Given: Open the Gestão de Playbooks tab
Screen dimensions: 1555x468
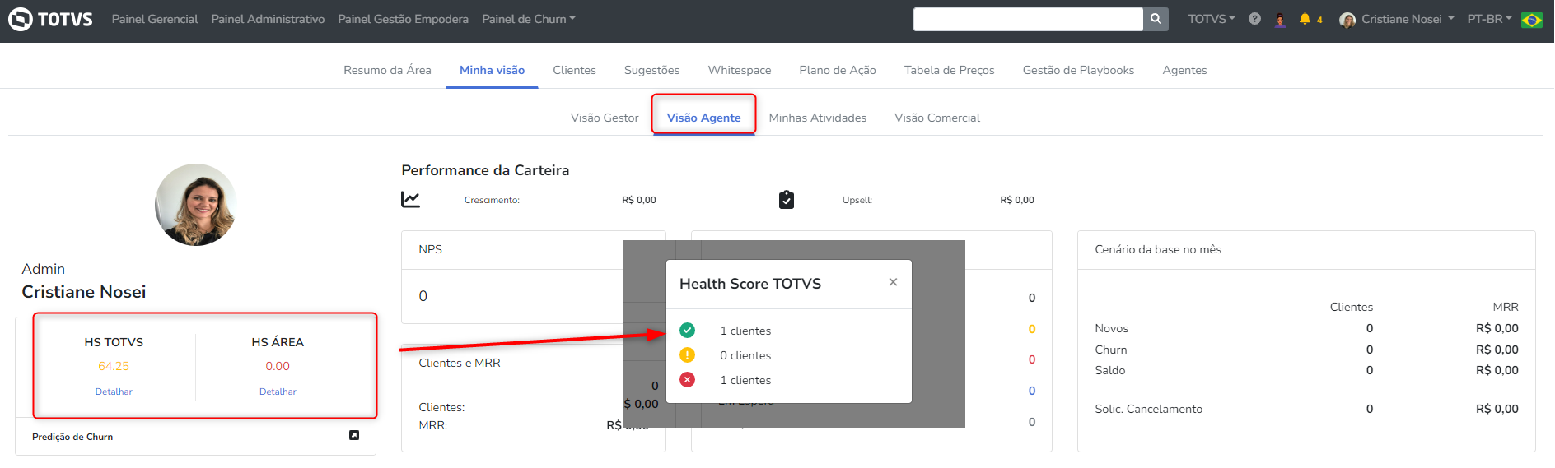Looking at the screenshot, I should (1078, 70).
